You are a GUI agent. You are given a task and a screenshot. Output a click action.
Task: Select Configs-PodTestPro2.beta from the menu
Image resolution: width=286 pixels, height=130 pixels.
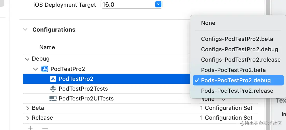point(237,39)
